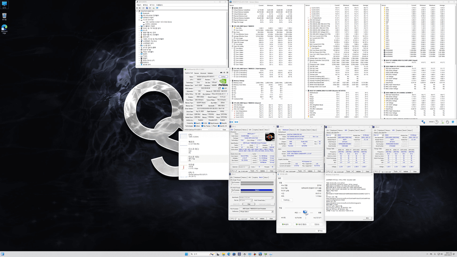Toggle the DirectCompute checkbox in GPU-Z

pos(209,123)
